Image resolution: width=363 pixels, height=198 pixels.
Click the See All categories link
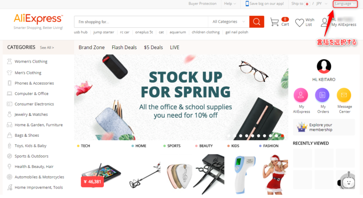pyautogui.click(x=47, y=48)
